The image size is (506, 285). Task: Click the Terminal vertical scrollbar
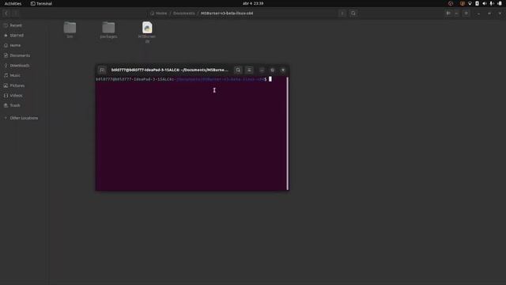point(287,133)
